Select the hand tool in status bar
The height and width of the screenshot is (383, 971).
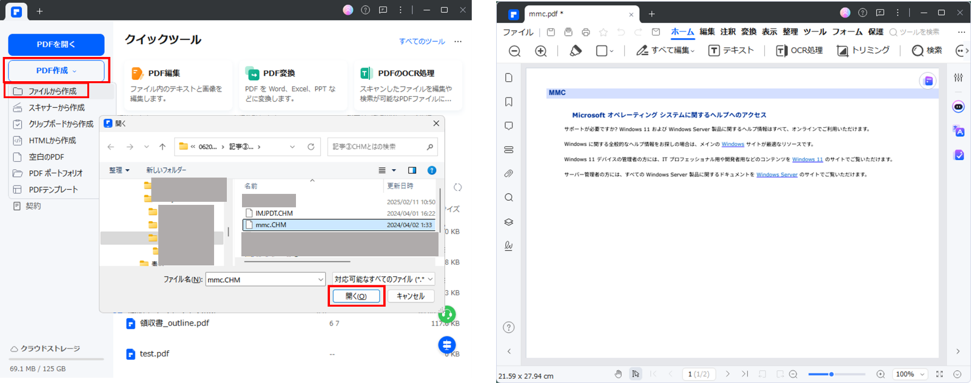[x=618, y=374]
